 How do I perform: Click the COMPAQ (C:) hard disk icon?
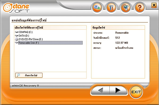[x=16, y=32]
